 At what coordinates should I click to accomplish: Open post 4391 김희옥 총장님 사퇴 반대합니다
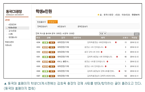[x=100, y=57]
